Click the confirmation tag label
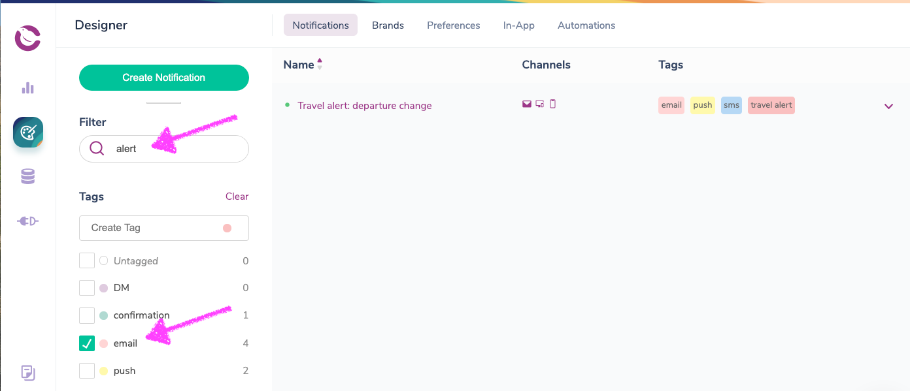 142,315
